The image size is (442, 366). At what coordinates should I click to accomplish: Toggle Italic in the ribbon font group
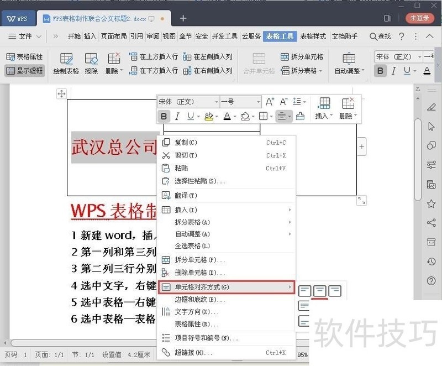point(394,71)
